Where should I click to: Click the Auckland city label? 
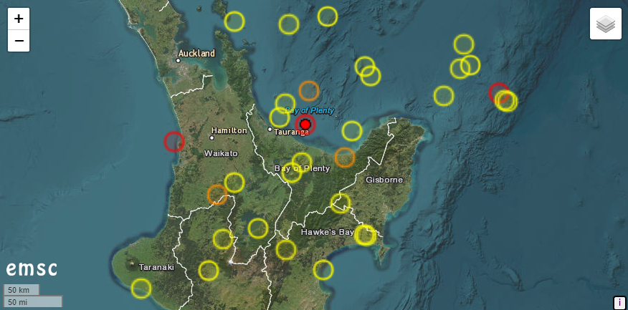[196, 53]
